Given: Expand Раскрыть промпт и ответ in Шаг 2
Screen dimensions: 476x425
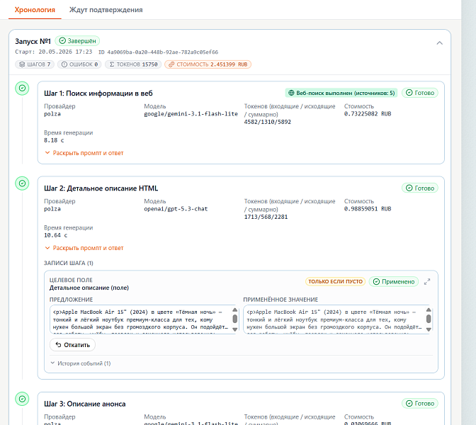Looking at the screenshot, I should click(x=84, y=248).
